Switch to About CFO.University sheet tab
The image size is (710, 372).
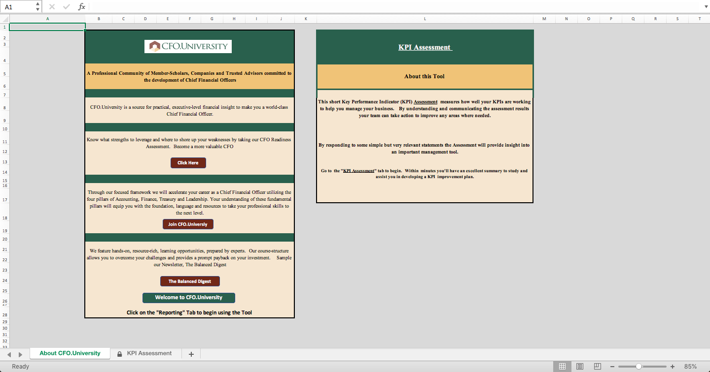70,353
